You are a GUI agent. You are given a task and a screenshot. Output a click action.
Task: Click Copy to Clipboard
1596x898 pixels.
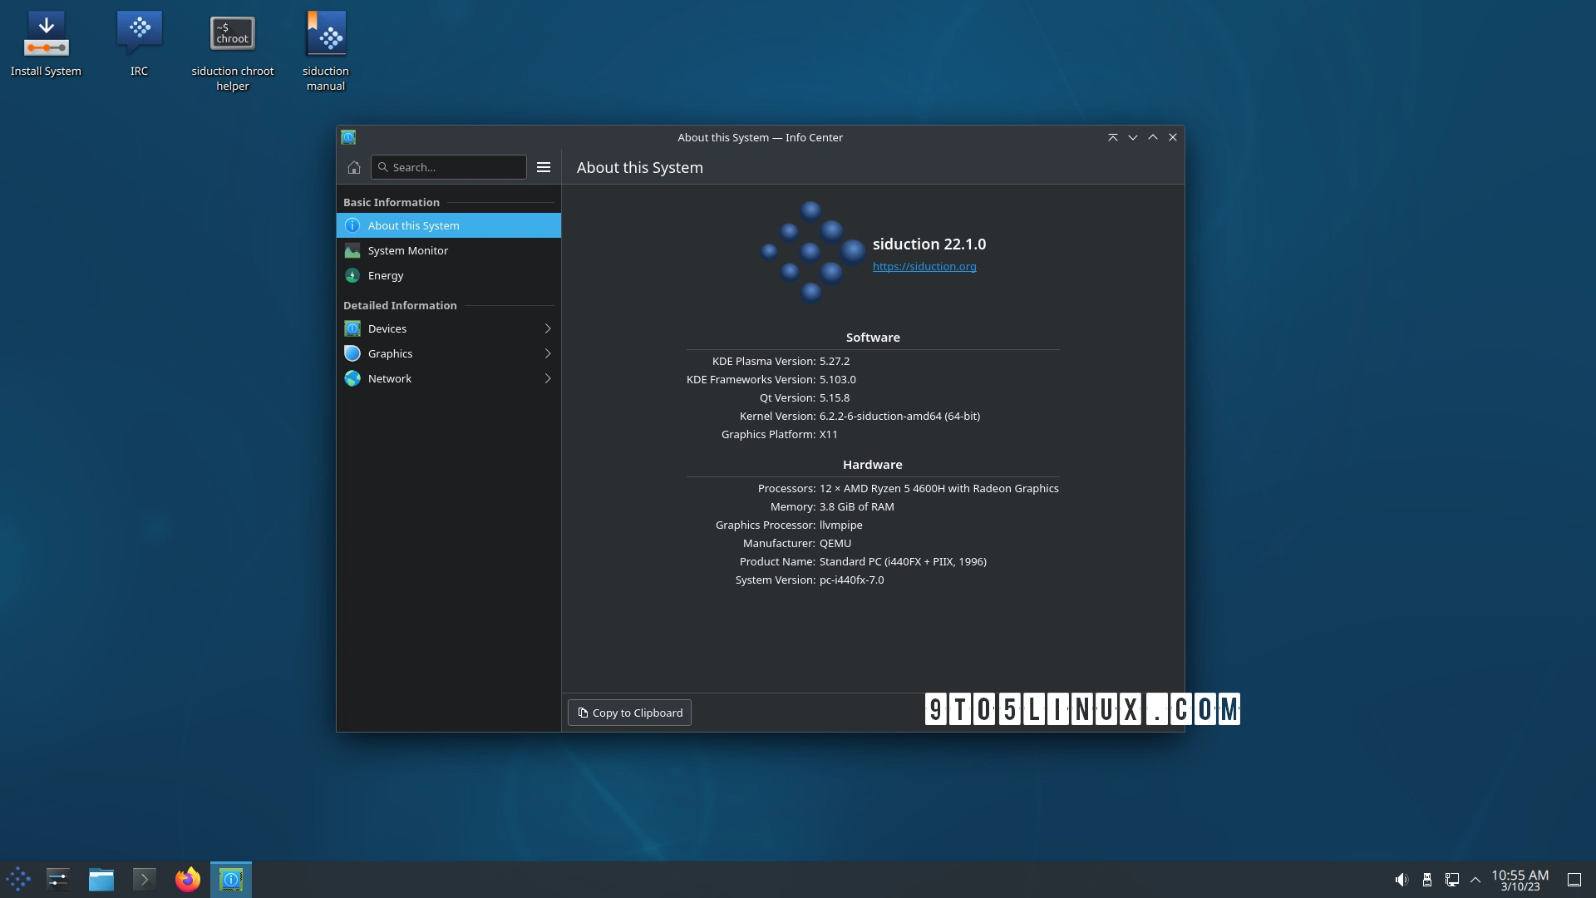(628, 713)
